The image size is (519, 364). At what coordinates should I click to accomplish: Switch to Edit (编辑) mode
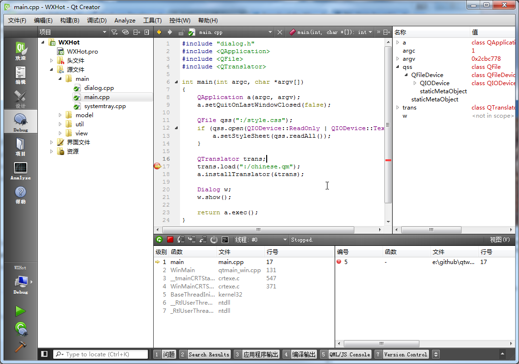pos(21,75)
